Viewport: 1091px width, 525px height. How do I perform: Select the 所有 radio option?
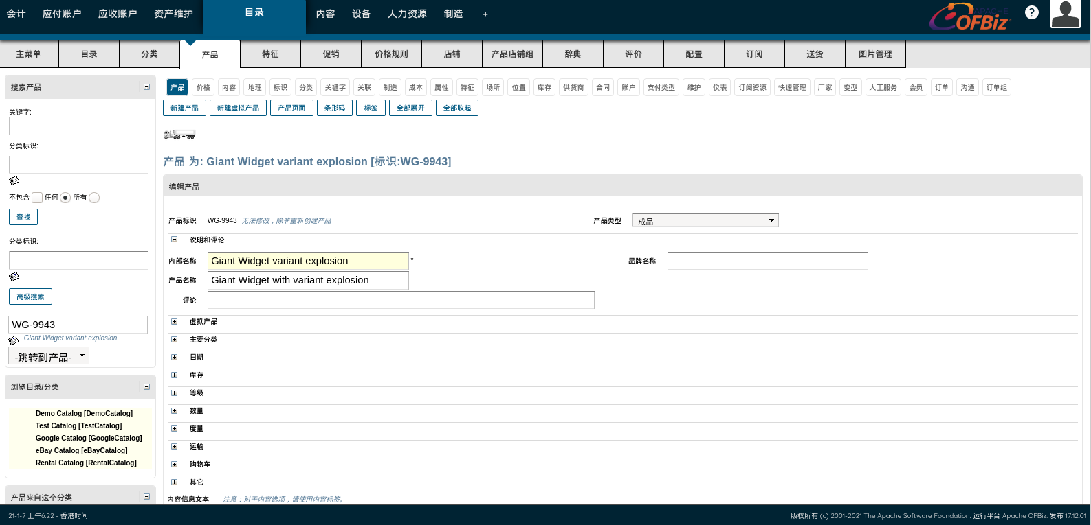(x=94, y=198)
